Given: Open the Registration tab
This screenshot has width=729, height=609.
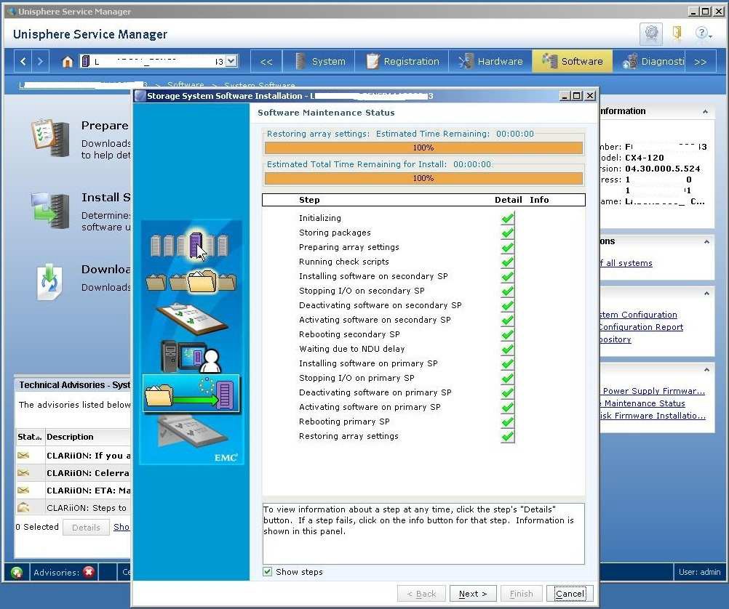Looking at the screenshot, I should click(x=402, y=61).
